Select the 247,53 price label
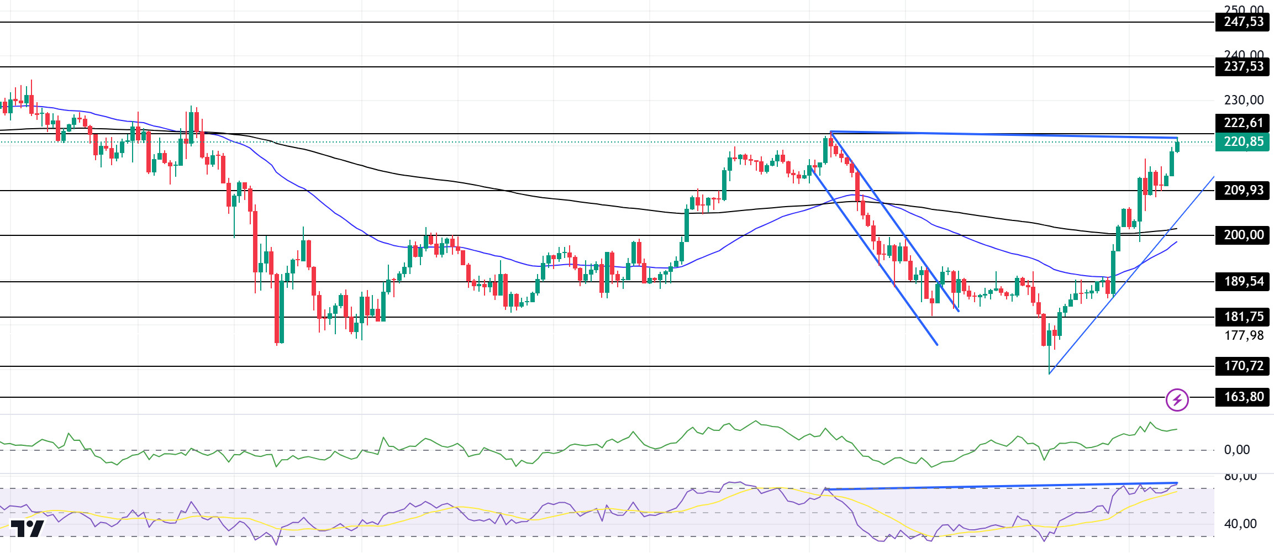 [x=1242, y=22]
